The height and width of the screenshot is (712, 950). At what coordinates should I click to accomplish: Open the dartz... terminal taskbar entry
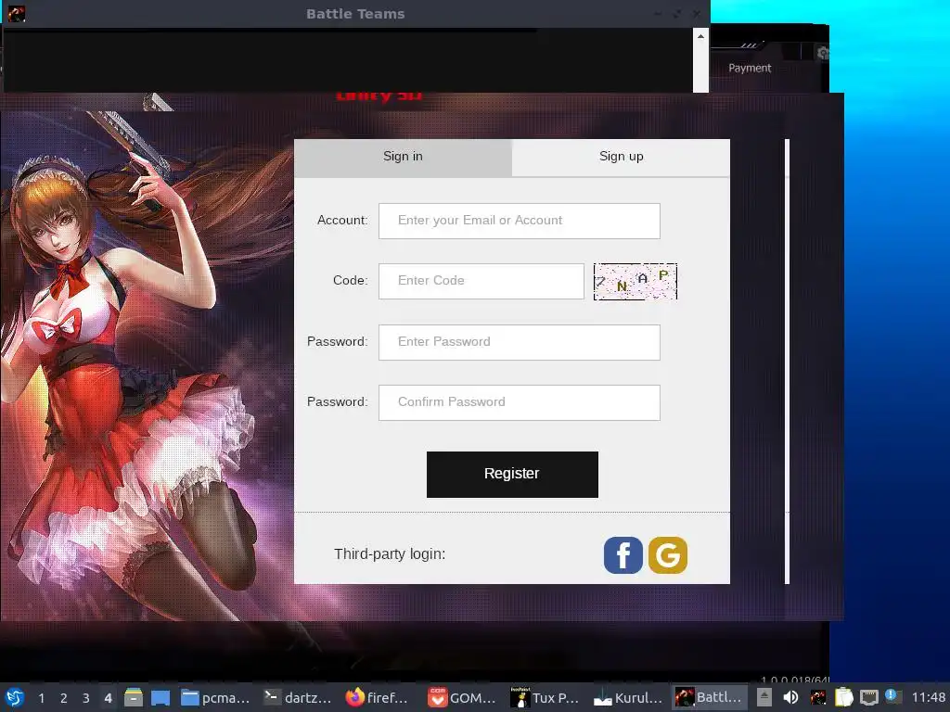pyautogui.click(x=298, y=697)
